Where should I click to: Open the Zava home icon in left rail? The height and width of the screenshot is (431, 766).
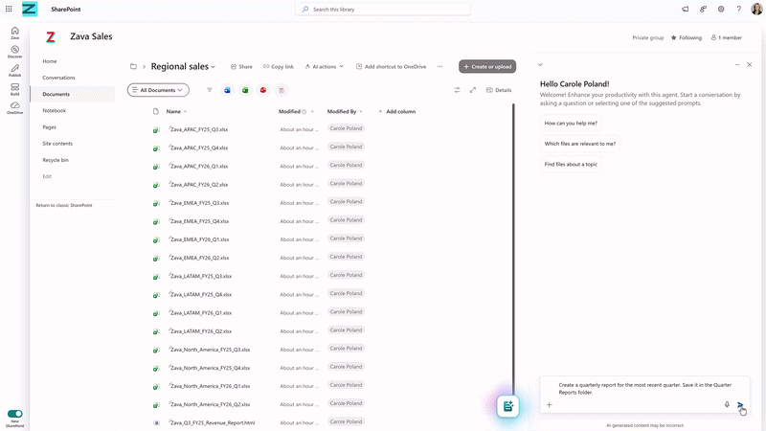point(14,33)
